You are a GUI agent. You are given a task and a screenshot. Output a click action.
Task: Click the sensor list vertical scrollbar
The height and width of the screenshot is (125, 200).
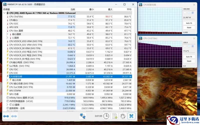[135, 41]
